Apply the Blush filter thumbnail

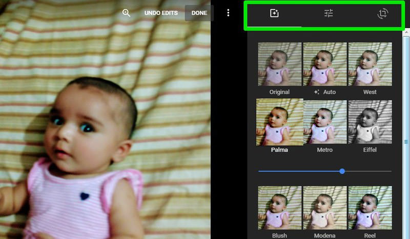coord(279,208)
